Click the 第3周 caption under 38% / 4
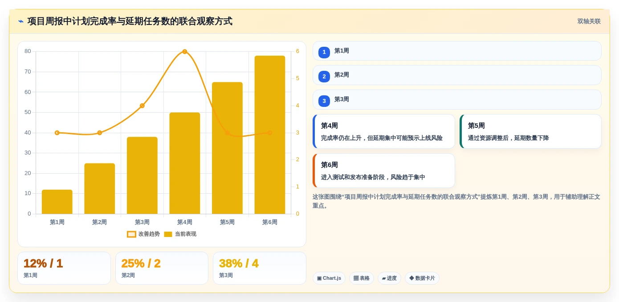619x302 pixels. 226,276
